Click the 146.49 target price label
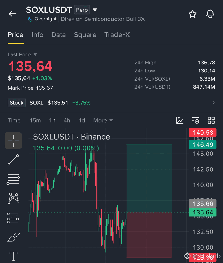This screenshot has width=223, height=263. pyautogui.click(x=203, y=145)
